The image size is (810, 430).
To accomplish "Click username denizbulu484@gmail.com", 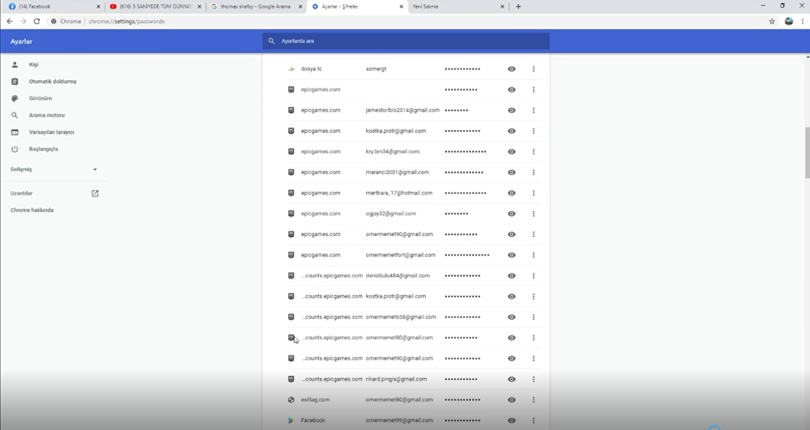I will 398,275.
